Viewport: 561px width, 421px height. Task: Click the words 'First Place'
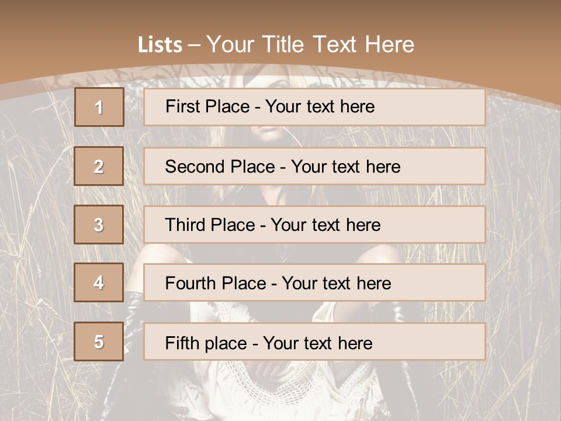pos(207,106)
